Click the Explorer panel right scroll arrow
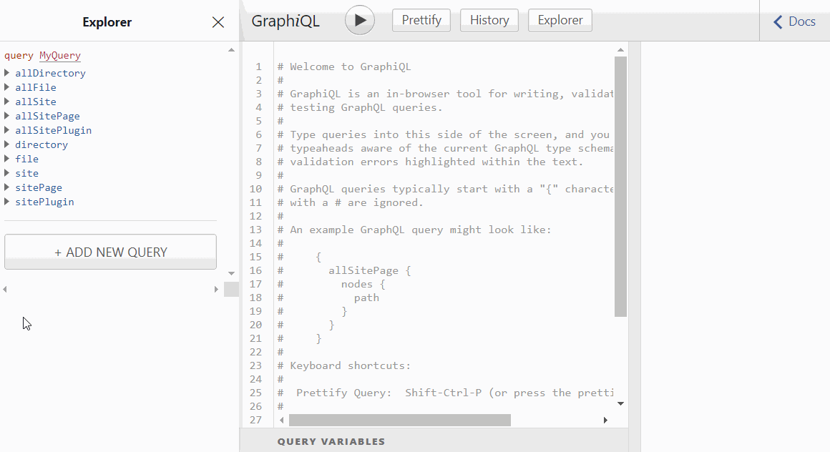The width and height of the screenshot is (830, 452). (x=216, y=289)
